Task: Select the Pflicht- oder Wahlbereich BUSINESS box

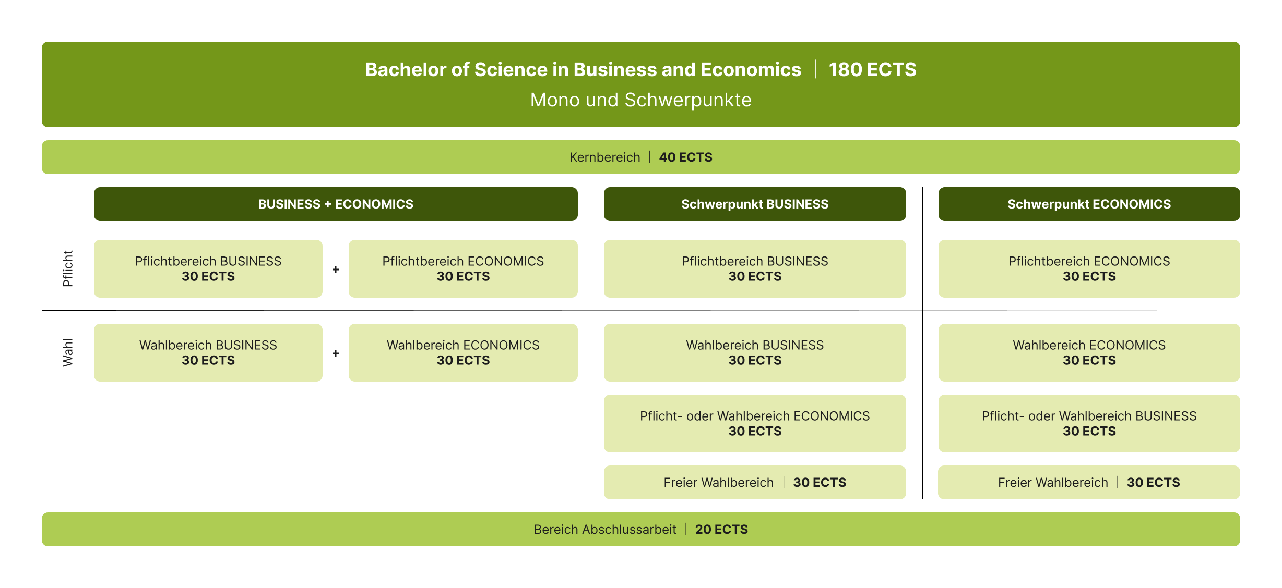Action: click(1089, 423)
